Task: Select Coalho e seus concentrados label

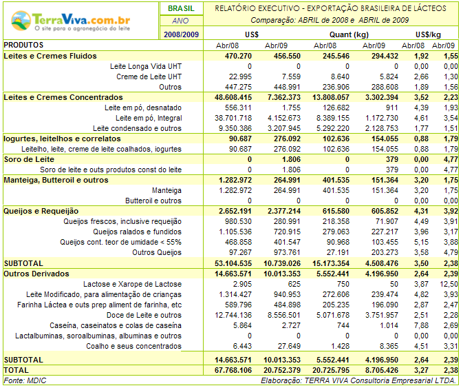Action: pyautogui.click(x=133, y=346)
